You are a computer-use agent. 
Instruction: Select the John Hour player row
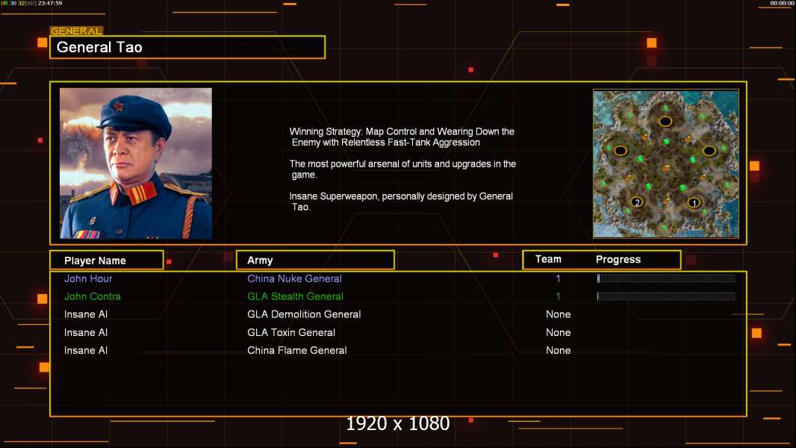(x=398, y=278)
